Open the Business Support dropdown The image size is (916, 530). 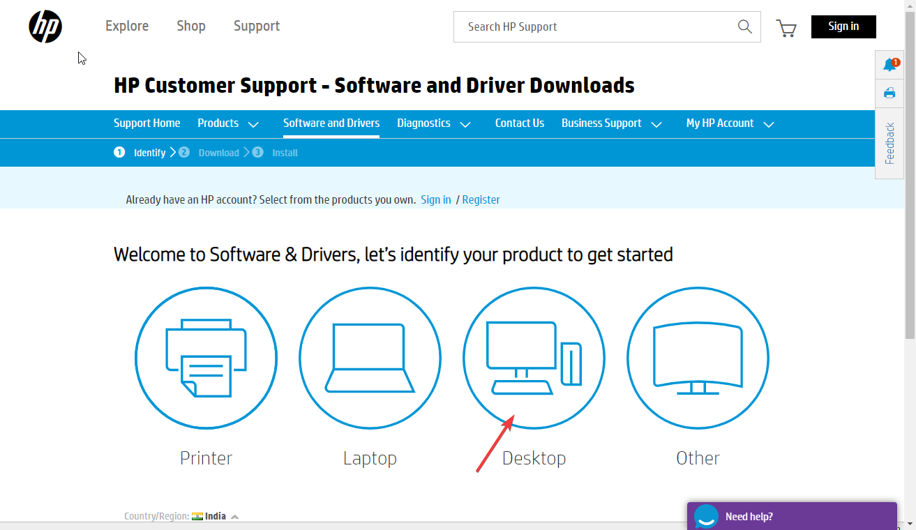[612, 123]
